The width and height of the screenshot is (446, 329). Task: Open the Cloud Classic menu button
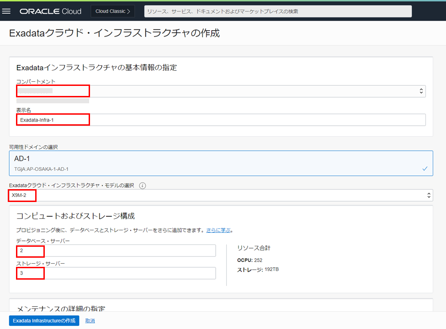point(112,11)
